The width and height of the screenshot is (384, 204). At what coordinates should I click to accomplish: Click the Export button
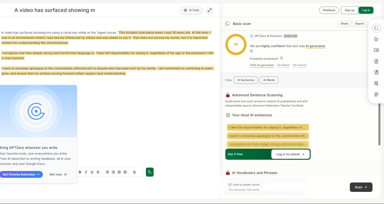[360, 24]
